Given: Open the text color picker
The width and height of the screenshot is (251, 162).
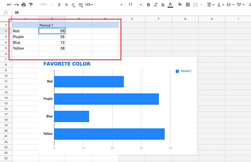Looking at the screenshot, I should point(170,4).
